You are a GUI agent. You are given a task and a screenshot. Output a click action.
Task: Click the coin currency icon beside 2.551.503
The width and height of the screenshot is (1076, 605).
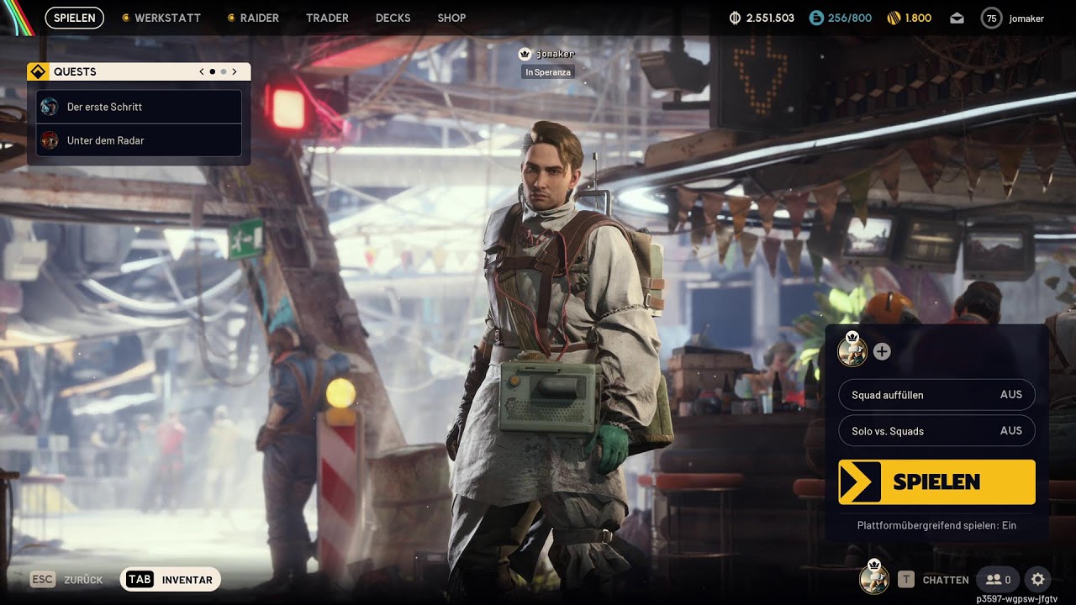tap(735, 18)
